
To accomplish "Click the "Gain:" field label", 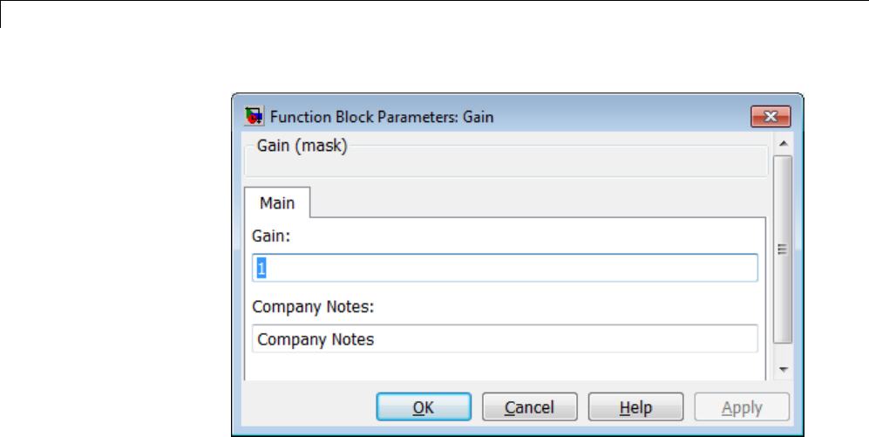I will (270, 236).
